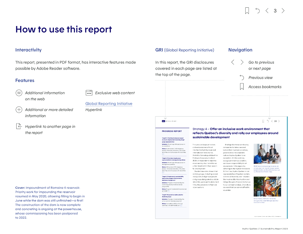The image size is (303, 234).
Task: Click the circled plus detailed information icon
Action: (x=19, y=110)
